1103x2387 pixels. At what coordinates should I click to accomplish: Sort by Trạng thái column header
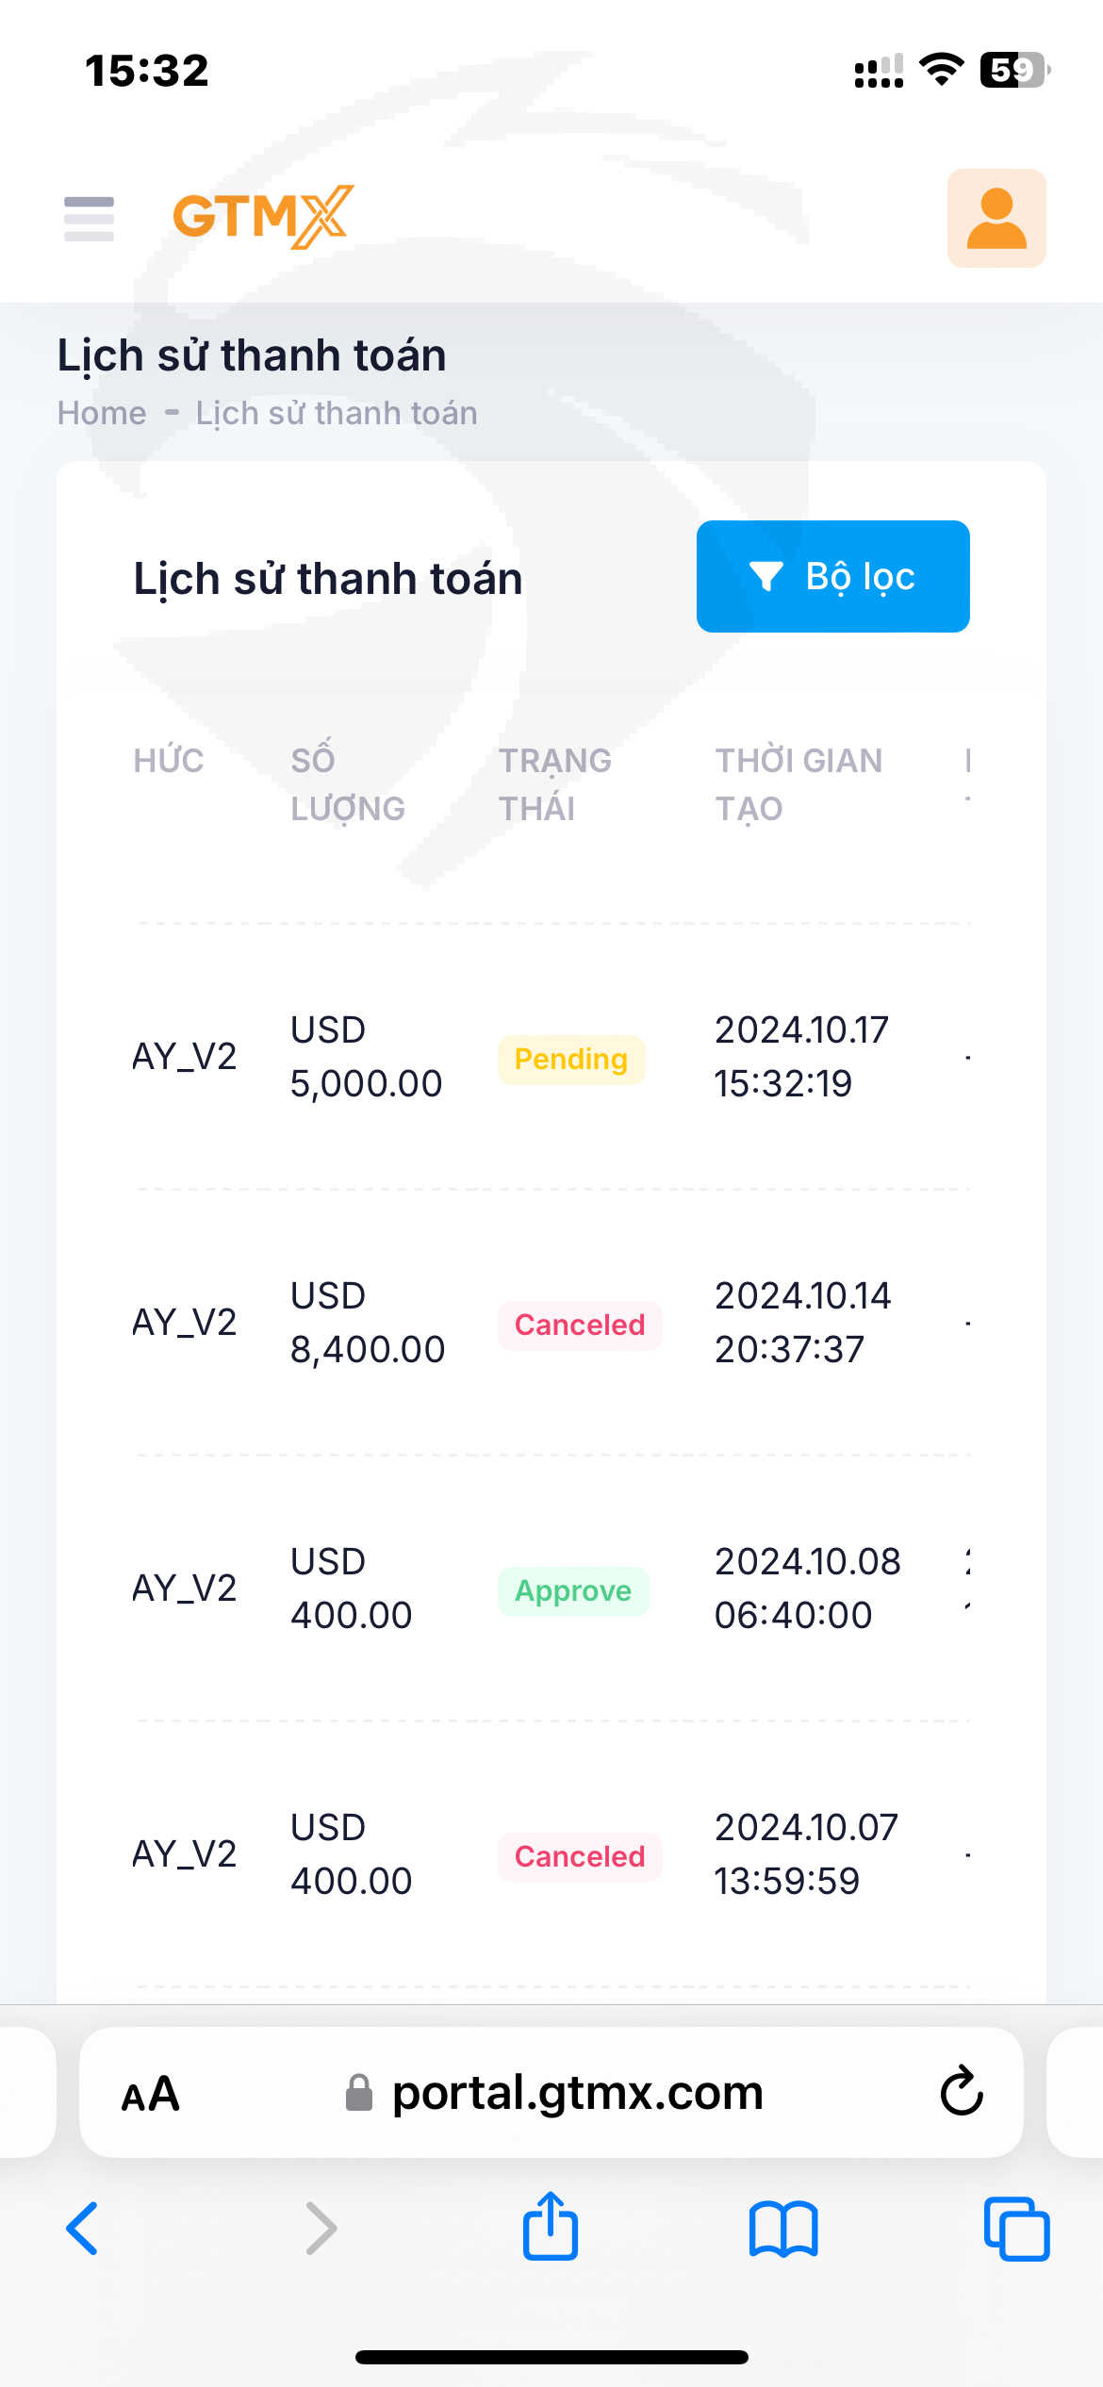(554, 784)
